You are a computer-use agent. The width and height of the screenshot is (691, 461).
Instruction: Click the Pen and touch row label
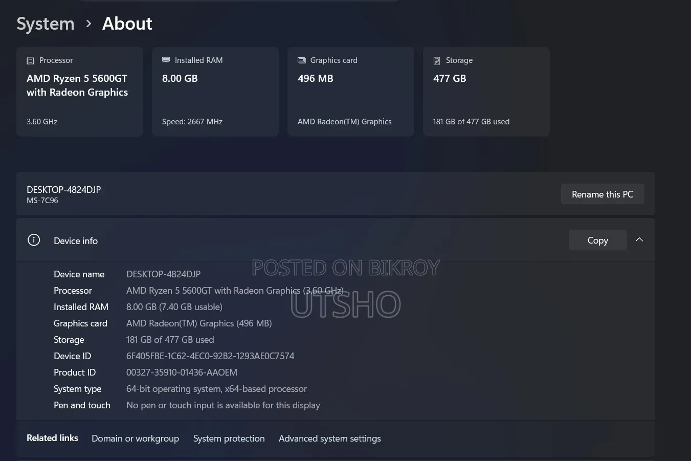pos(82,405)
